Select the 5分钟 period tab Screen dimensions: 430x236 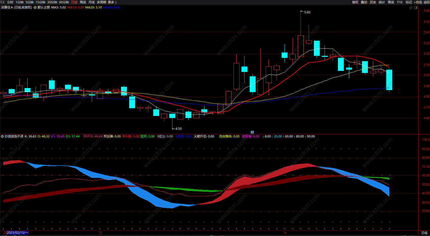coord(29,2)
